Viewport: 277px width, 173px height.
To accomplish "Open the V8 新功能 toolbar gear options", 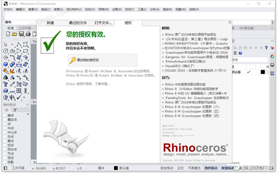I will click(x=272, y=28).
